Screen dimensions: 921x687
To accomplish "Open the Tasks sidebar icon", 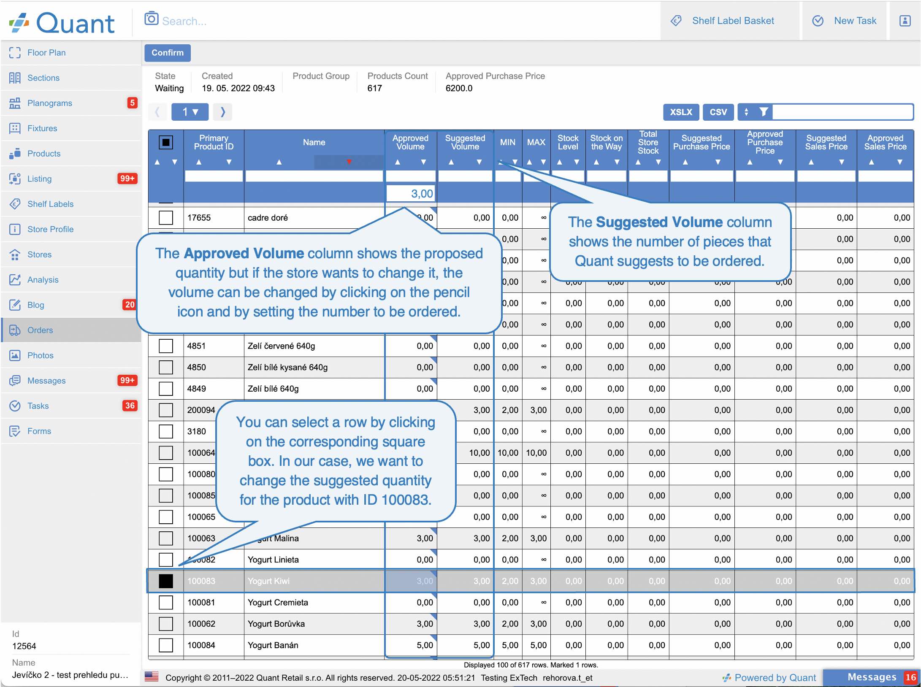I will click(x=15, y=406).
